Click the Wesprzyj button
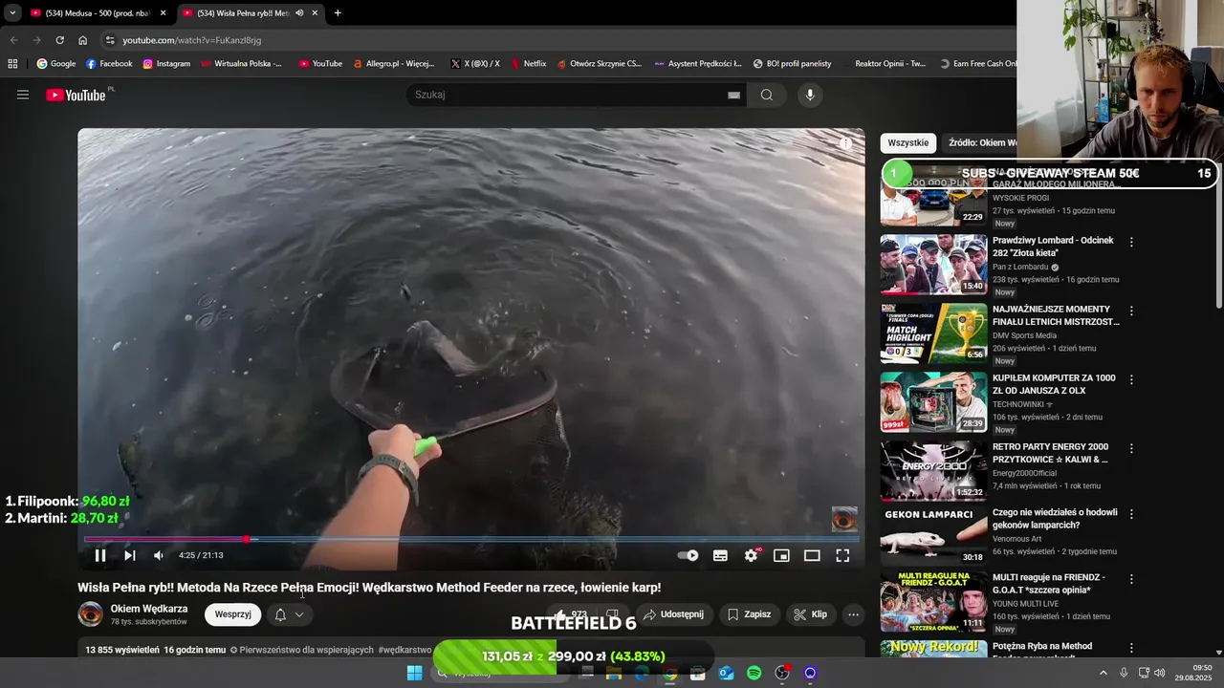The image size is (1224, 688). 232,614
